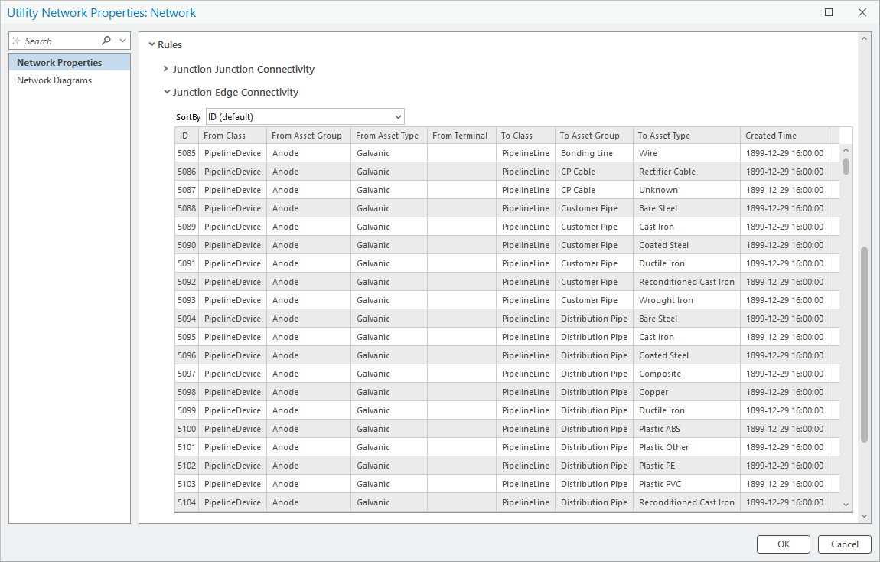
Task: Open the SortBy ID (default) dropdown
Action: pyautogui.click(x=305, y=116)
